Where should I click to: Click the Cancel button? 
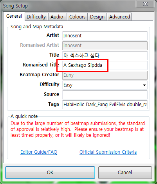[x=125, y=173]
